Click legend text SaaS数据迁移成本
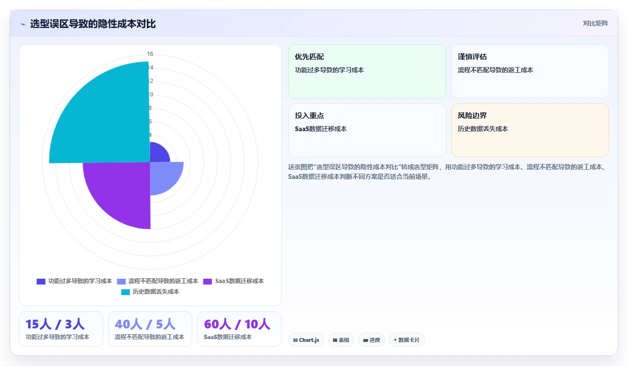 (240, 281)
